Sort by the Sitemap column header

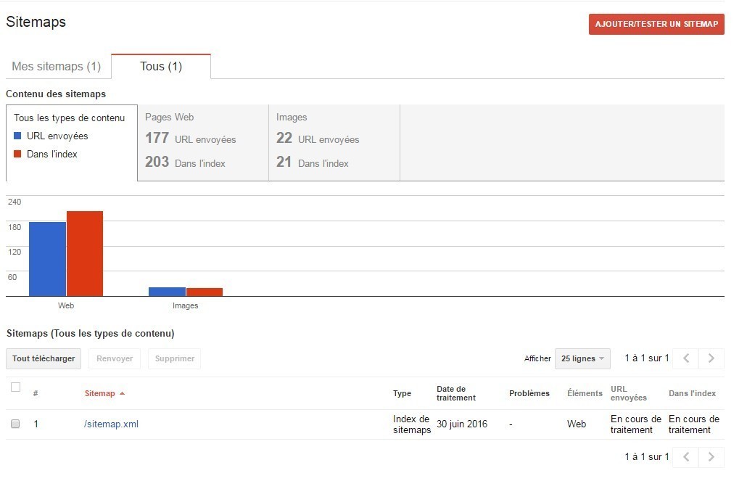[x=100, y=393]
